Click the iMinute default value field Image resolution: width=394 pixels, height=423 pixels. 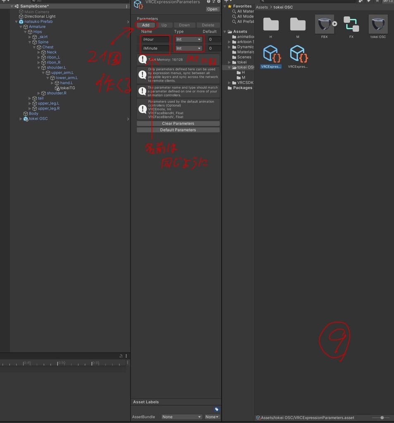[x=214, y=48]
